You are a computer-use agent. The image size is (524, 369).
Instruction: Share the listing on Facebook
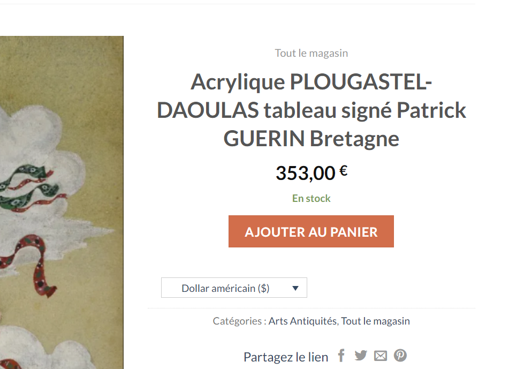(x=341, y=356)
